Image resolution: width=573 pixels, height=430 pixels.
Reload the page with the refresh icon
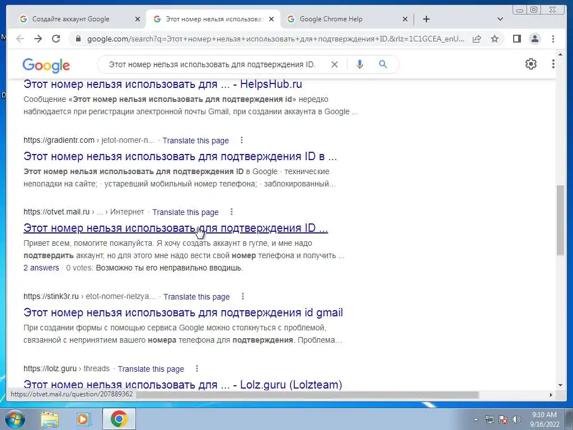(x=56, y=39)
